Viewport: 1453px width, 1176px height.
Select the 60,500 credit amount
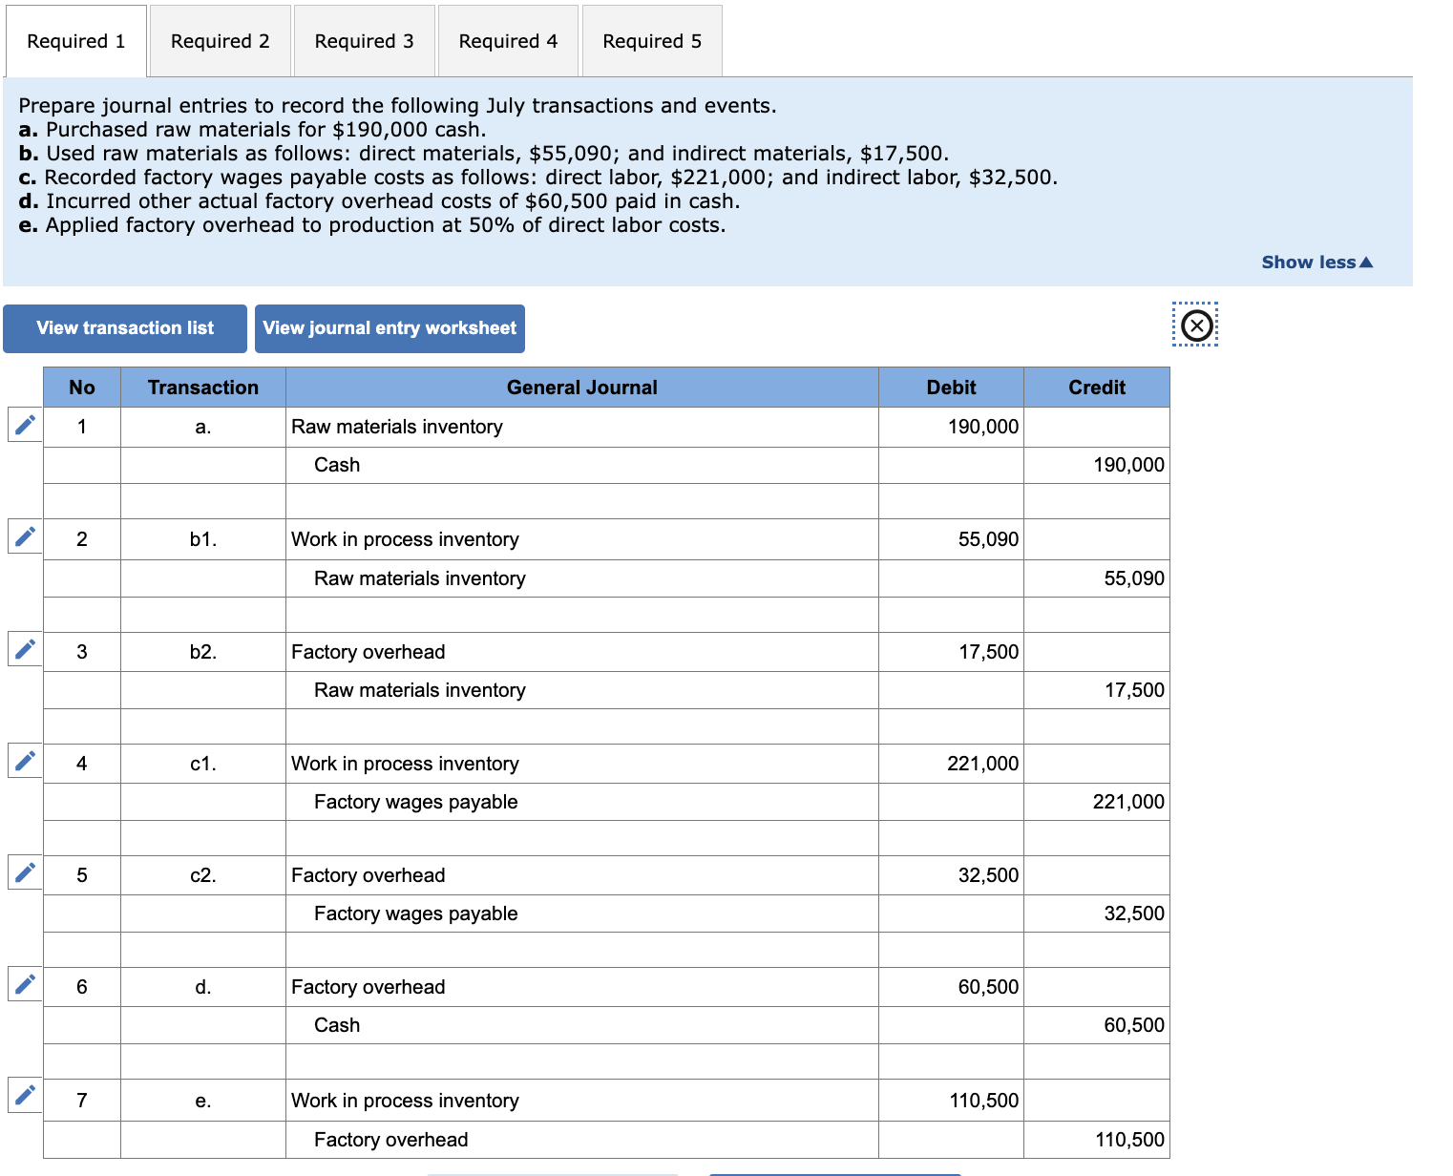click(1097, 1025)
